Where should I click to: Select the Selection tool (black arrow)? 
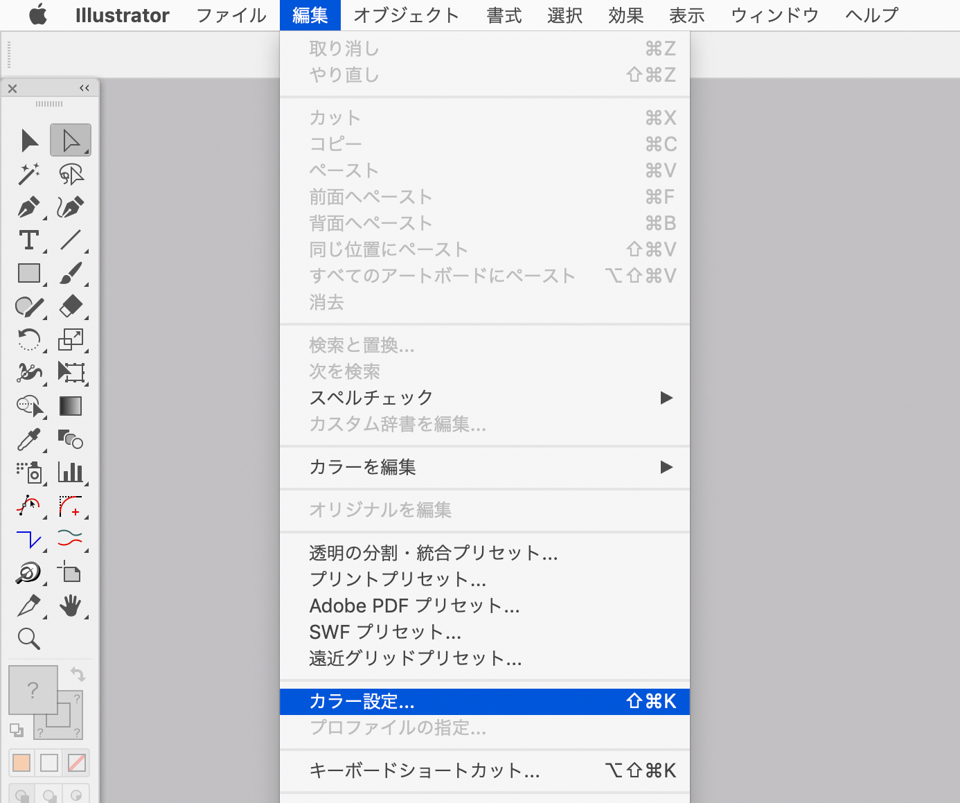[x=29, y=141]
